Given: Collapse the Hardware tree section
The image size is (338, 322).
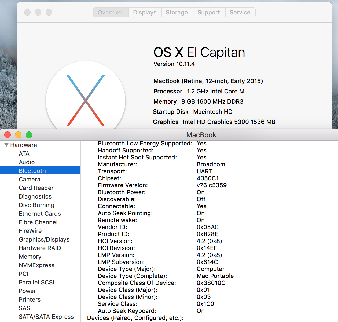Looking at the screenshot, I should pyautogui.click(x=6, y=145).
